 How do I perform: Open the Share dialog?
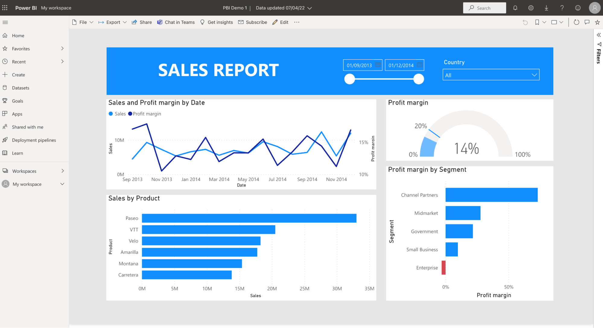coord(141,22)
